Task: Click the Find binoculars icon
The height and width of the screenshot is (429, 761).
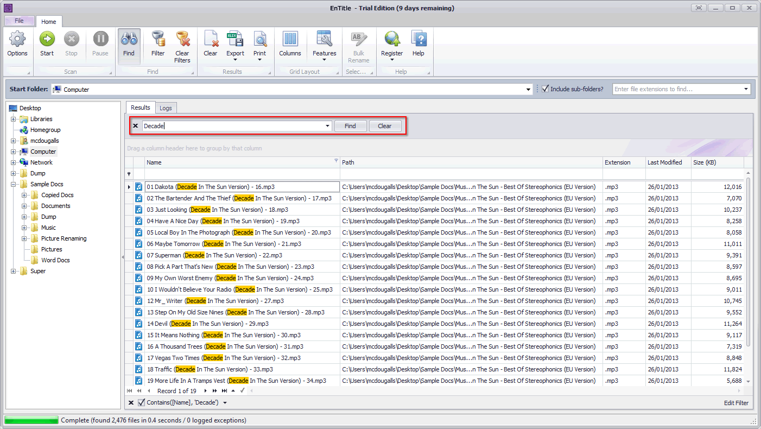Action: 129,40
